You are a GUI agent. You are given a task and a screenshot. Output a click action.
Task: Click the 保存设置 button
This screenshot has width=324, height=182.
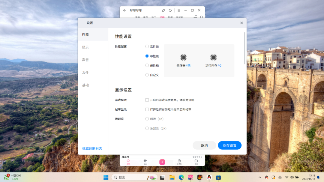229,145
